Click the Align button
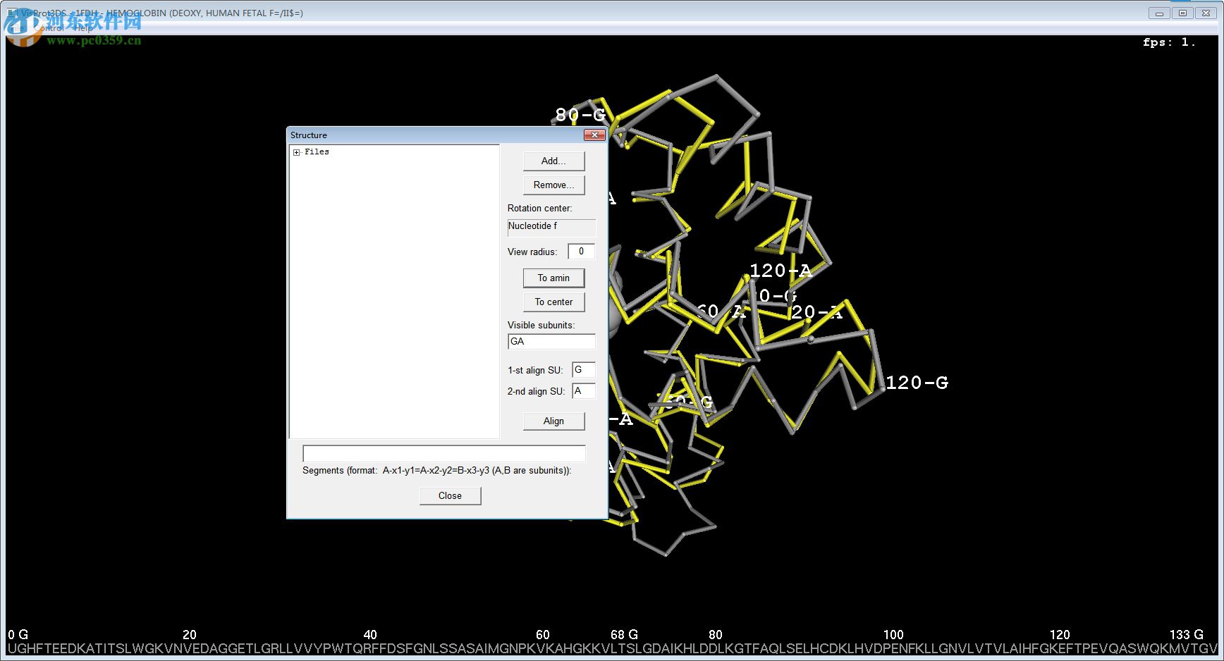The height and width of the screenshot is (661, 1224). click(553, 421)
